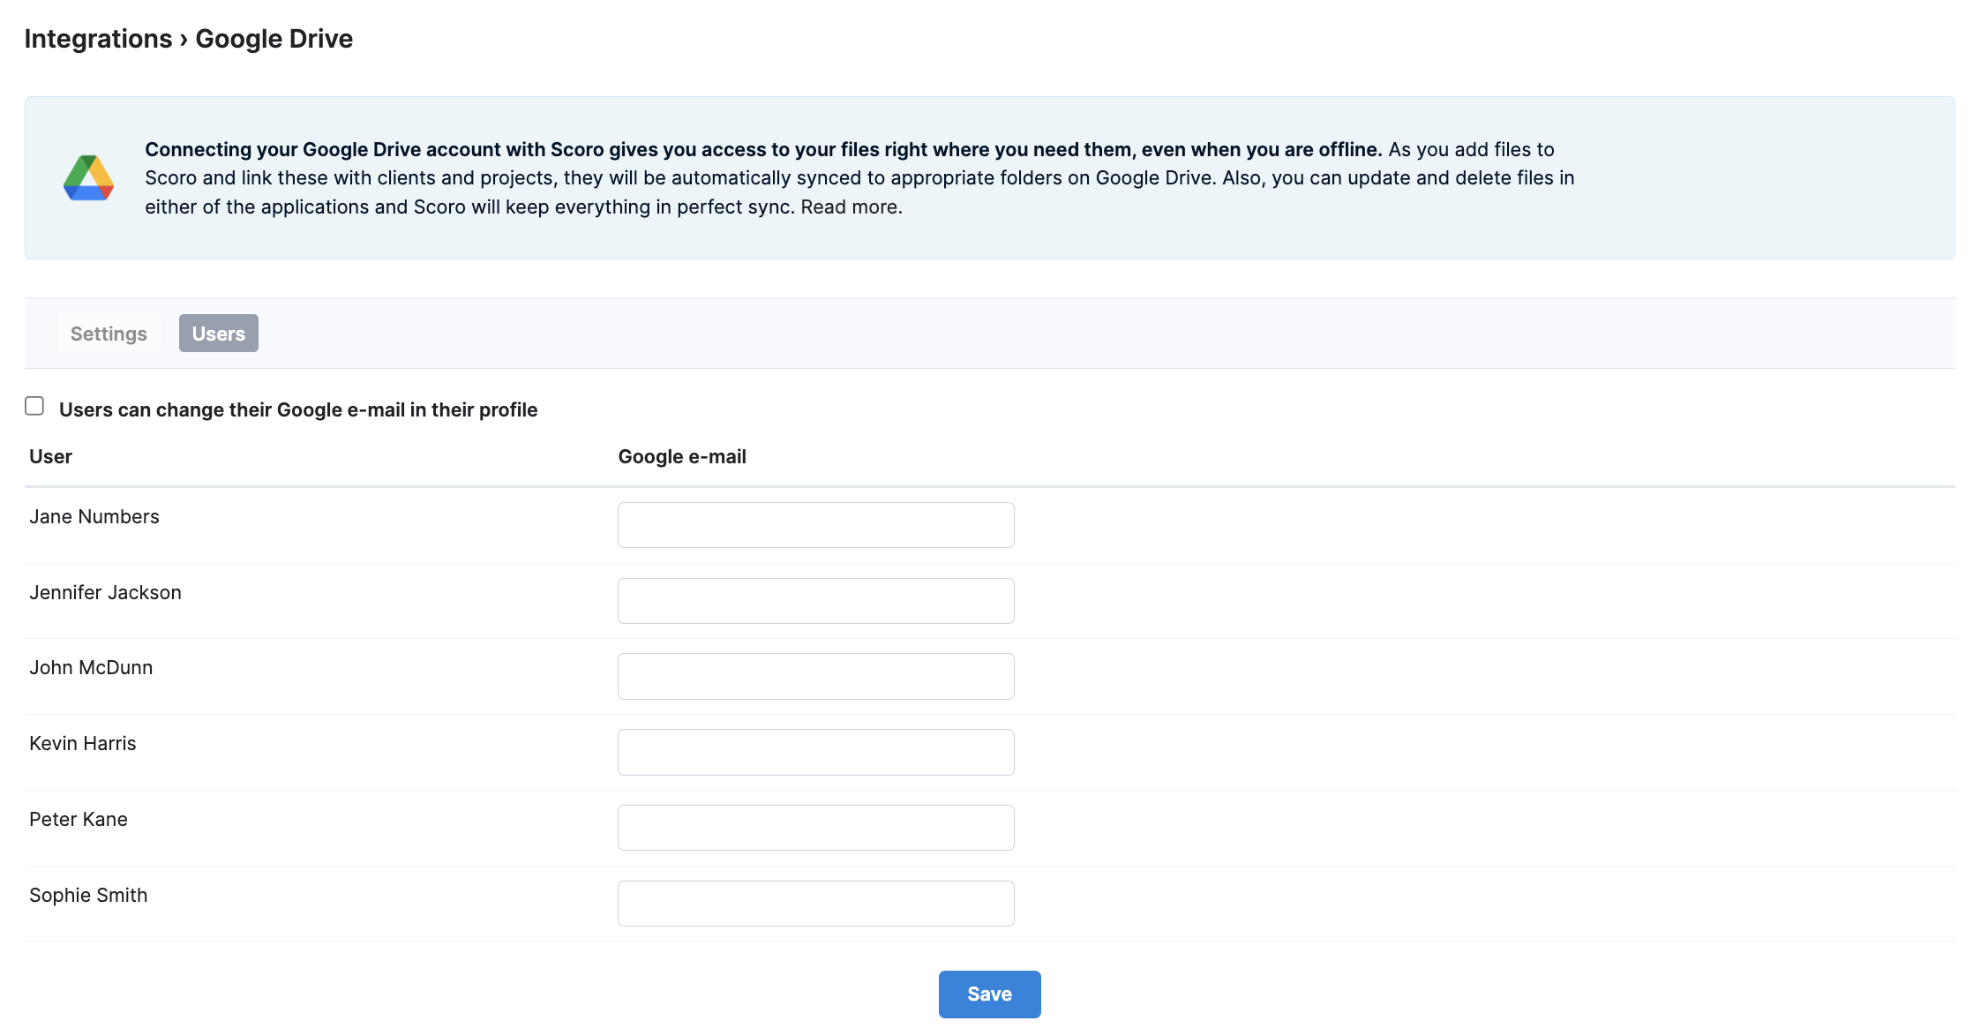Click the user name Kevin Harris
The image size is (1973, 1036).
(x=83, y=744)
